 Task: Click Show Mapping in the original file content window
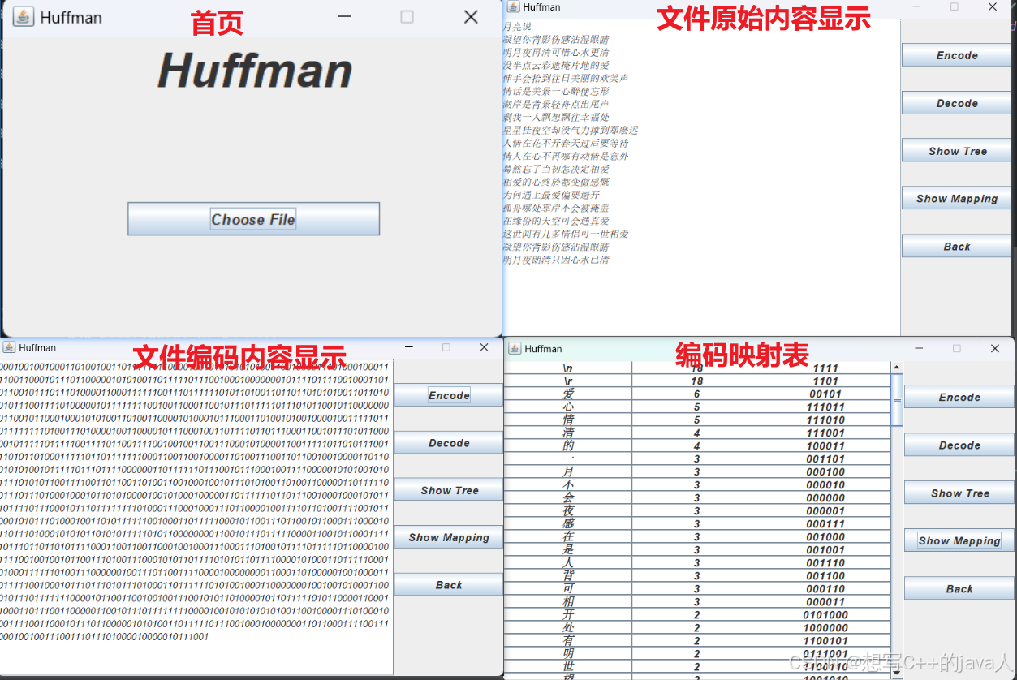tap(956, 198)
